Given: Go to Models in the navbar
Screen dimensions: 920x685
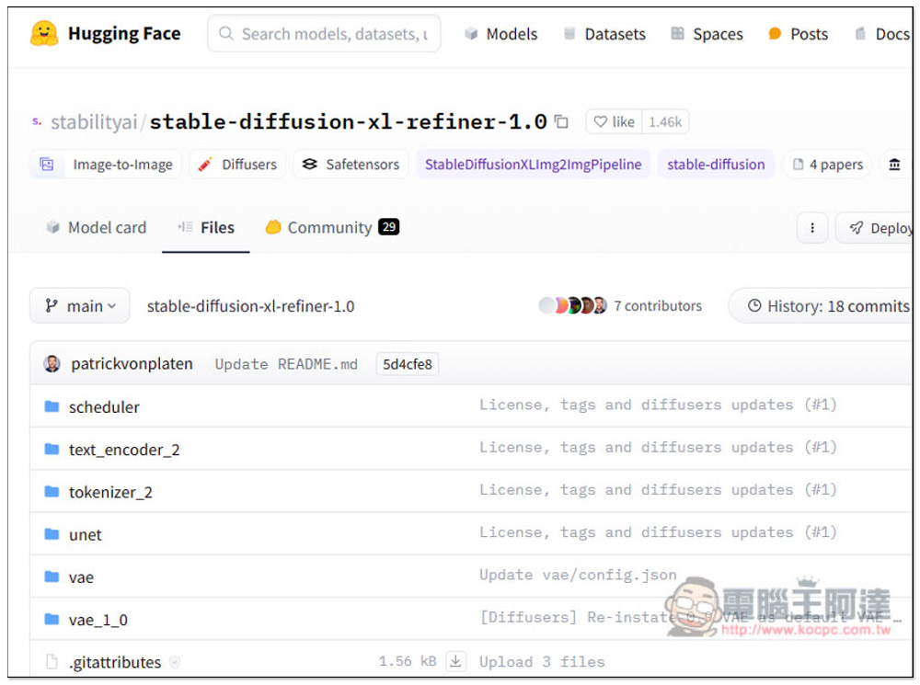Looking at the screenshot, I should pyautogui.click(x=501, y=34).
